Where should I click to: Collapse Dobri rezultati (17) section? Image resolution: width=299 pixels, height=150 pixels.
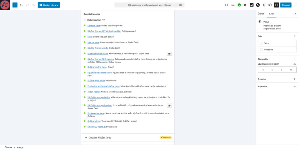94,20
